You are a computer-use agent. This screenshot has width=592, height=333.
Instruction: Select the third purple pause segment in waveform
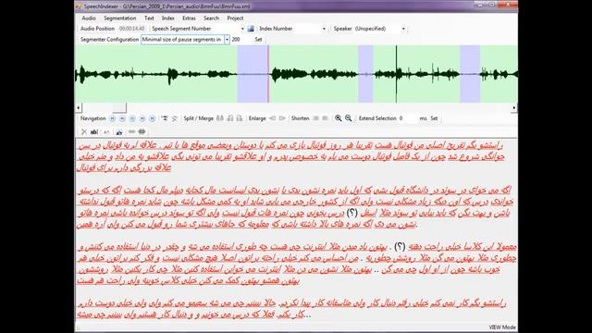click(x=470, y=74)
